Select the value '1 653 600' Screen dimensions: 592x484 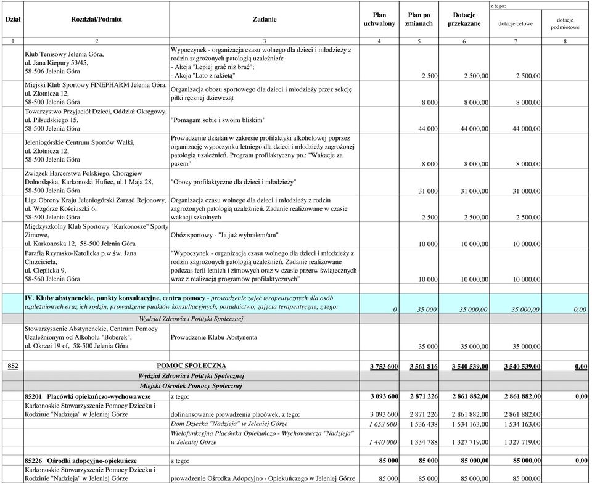click(x=383, y=424)
